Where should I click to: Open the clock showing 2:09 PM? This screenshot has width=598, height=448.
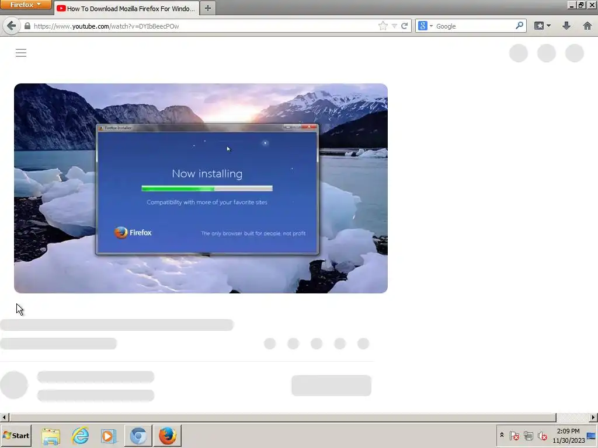pyautogui.click(x=569, y=435)
